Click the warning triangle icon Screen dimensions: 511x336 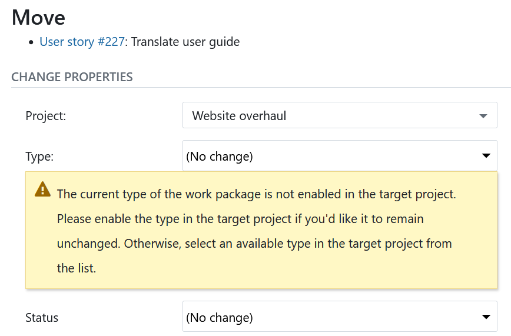coord(42,189)
